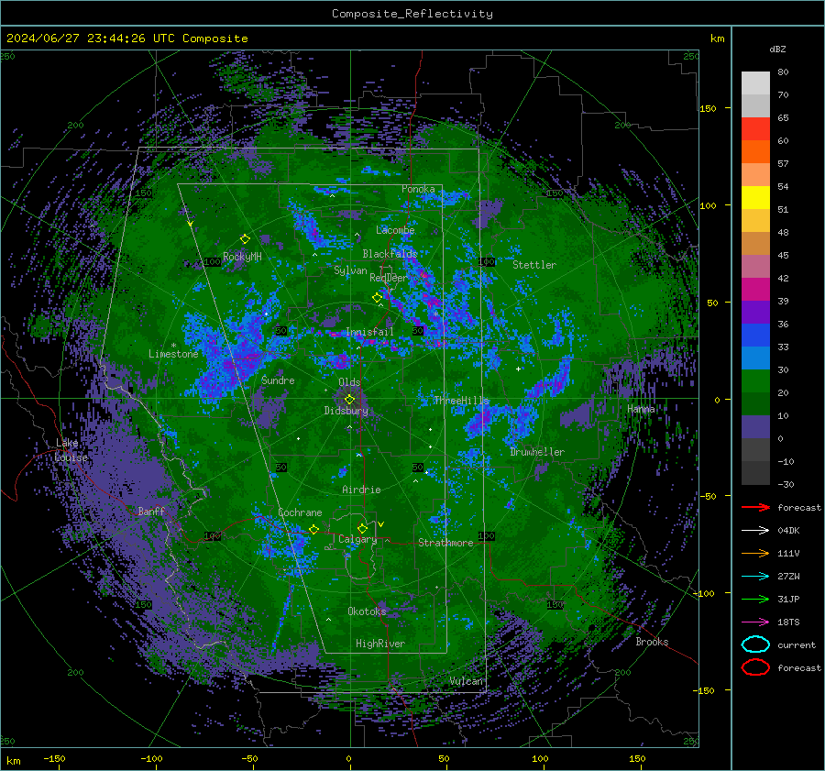Image resolution: width=825 pixels, height=771 pixels.
Task: Select the yellow diamond marker below Cochrane
Action: click(x=314, y=529)
